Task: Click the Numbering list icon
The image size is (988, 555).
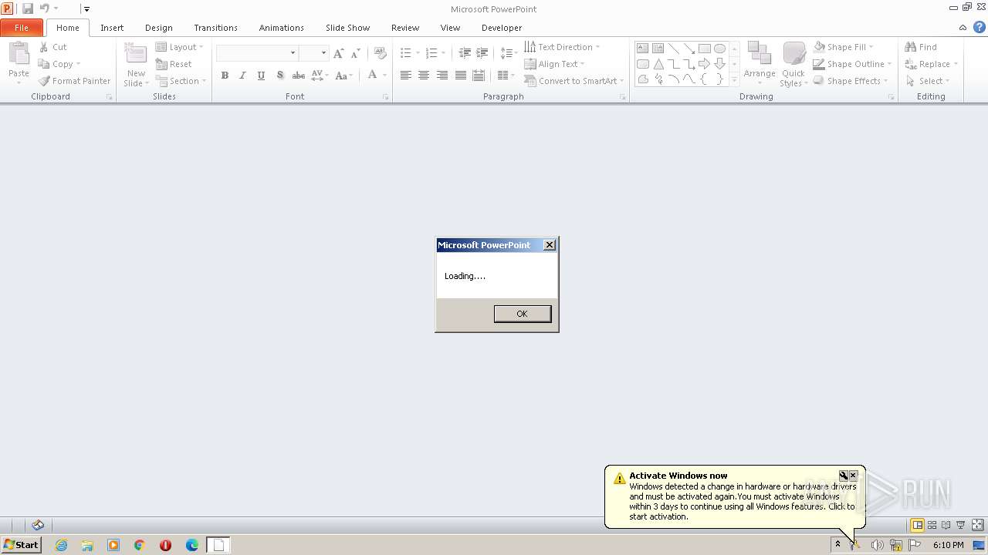Action: [x=431, y=53]
